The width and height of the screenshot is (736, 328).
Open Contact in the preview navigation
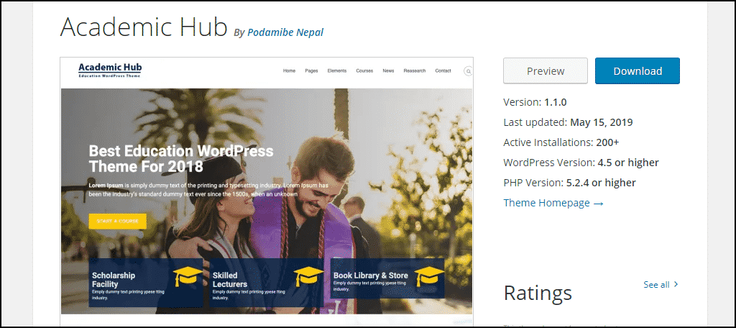443,71
